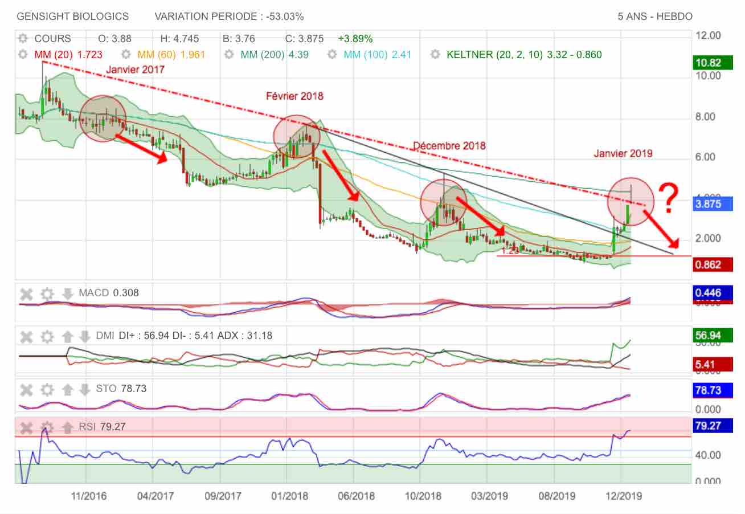
Task: Move the DMI panel up
Action: [x=67, y=336]
